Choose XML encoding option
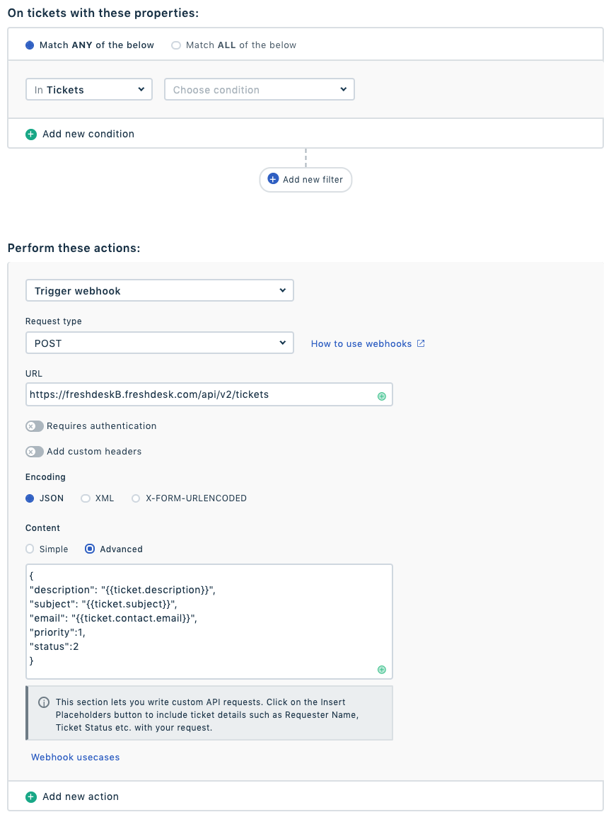Image resolution: width=611 pixels, height=817 pixels. point(86,498)
